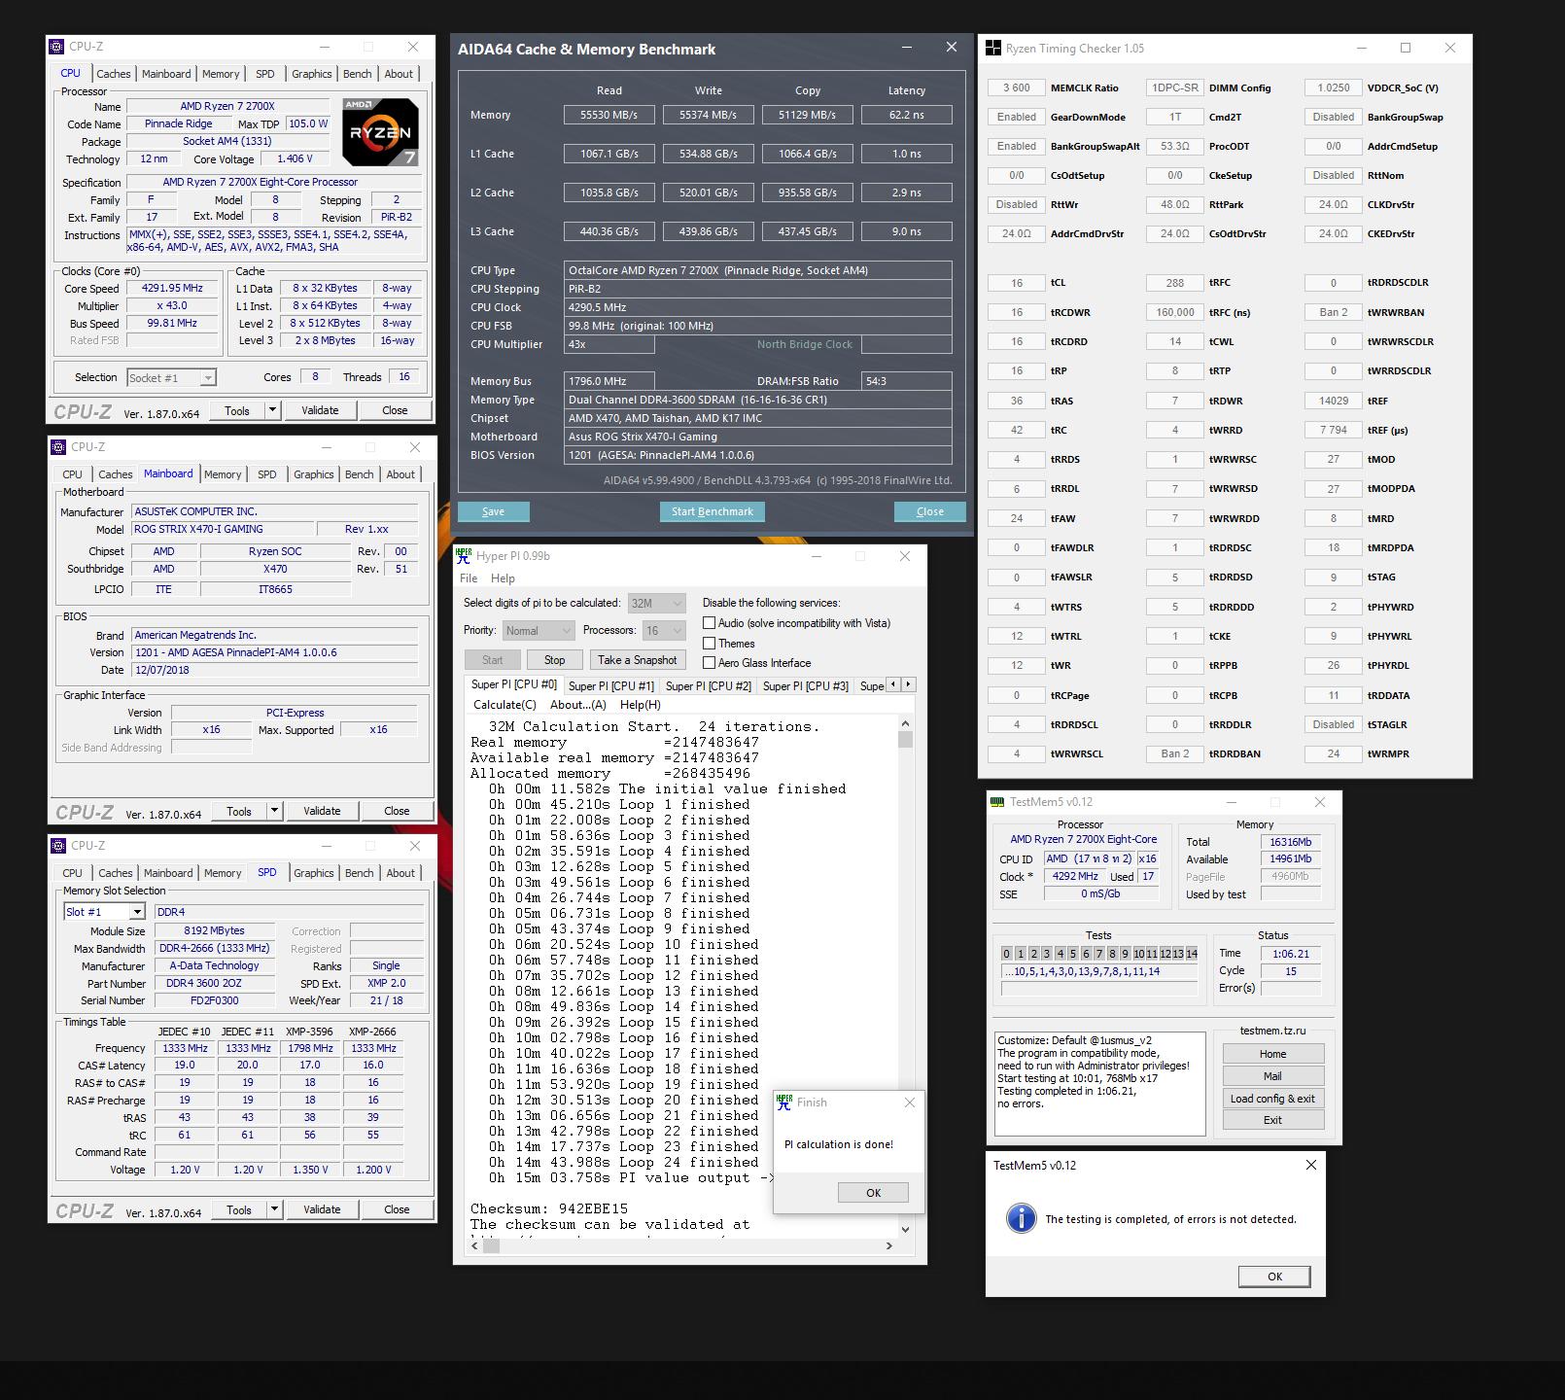Click the Core Speed 4291.95 MHz value
The image size is (1565, 1400).
point(173,288)
